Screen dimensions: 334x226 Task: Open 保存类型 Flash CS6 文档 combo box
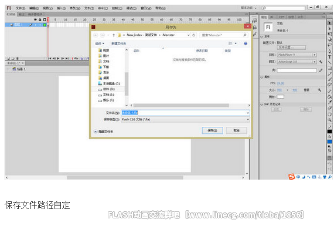point(185,120)
